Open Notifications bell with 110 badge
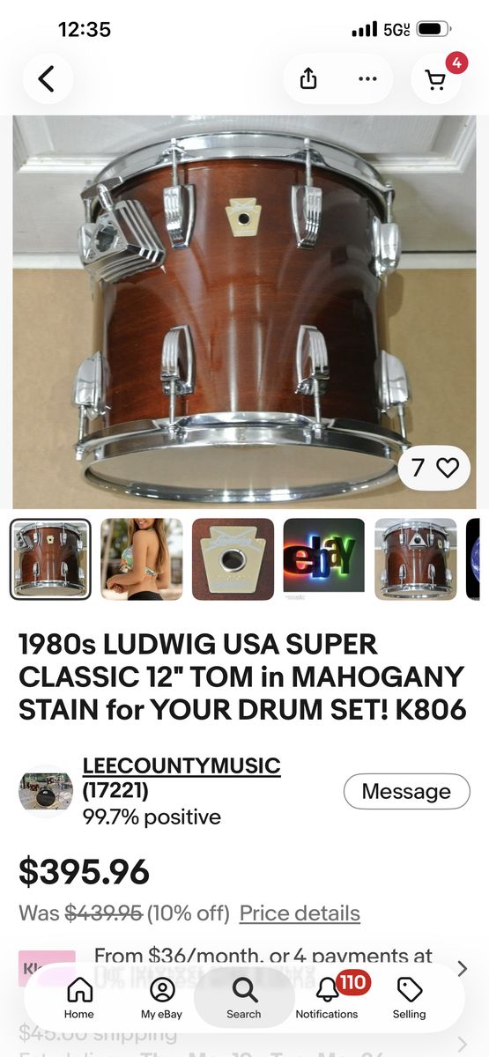Image resolution: width=489 pixels, height=1057 pixels. [327, 998]
